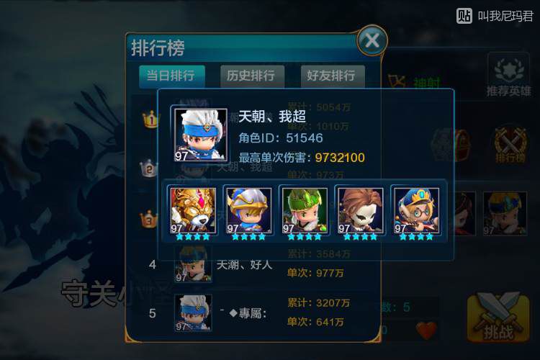Click the rank 3 bronze crown icon
The height and width of the screenshot is (360, 540).
click(149, 219)
